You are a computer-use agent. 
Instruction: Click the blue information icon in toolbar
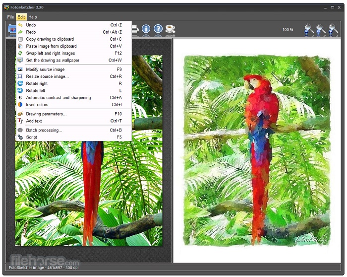tap(146, 29)
